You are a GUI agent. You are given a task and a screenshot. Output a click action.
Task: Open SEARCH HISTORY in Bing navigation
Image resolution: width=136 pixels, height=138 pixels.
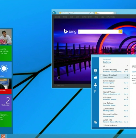pos(87,17)
